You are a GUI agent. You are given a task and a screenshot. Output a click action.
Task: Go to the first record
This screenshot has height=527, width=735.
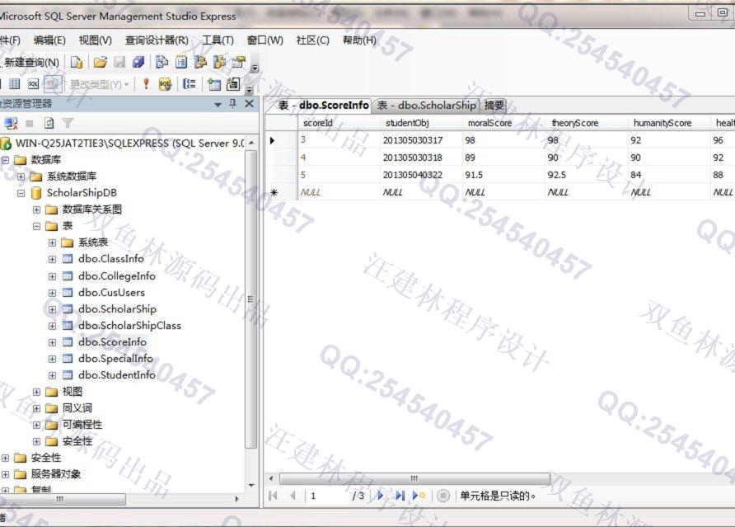click(x=274, y=496)
